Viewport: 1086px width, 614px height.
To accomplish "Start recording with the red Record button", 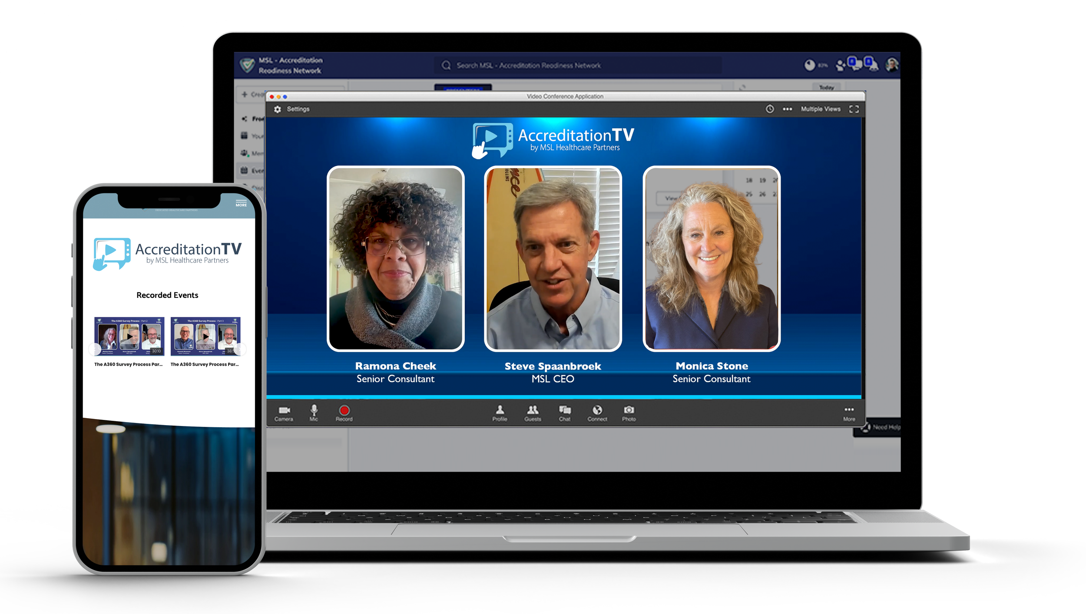I will tap(344, 411).
